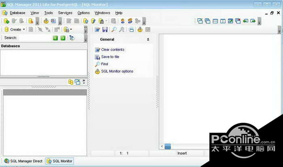Screen dimensions: 283x167
Task: Click the window list icon above lower panel
Action: click(x=78, y=82)
